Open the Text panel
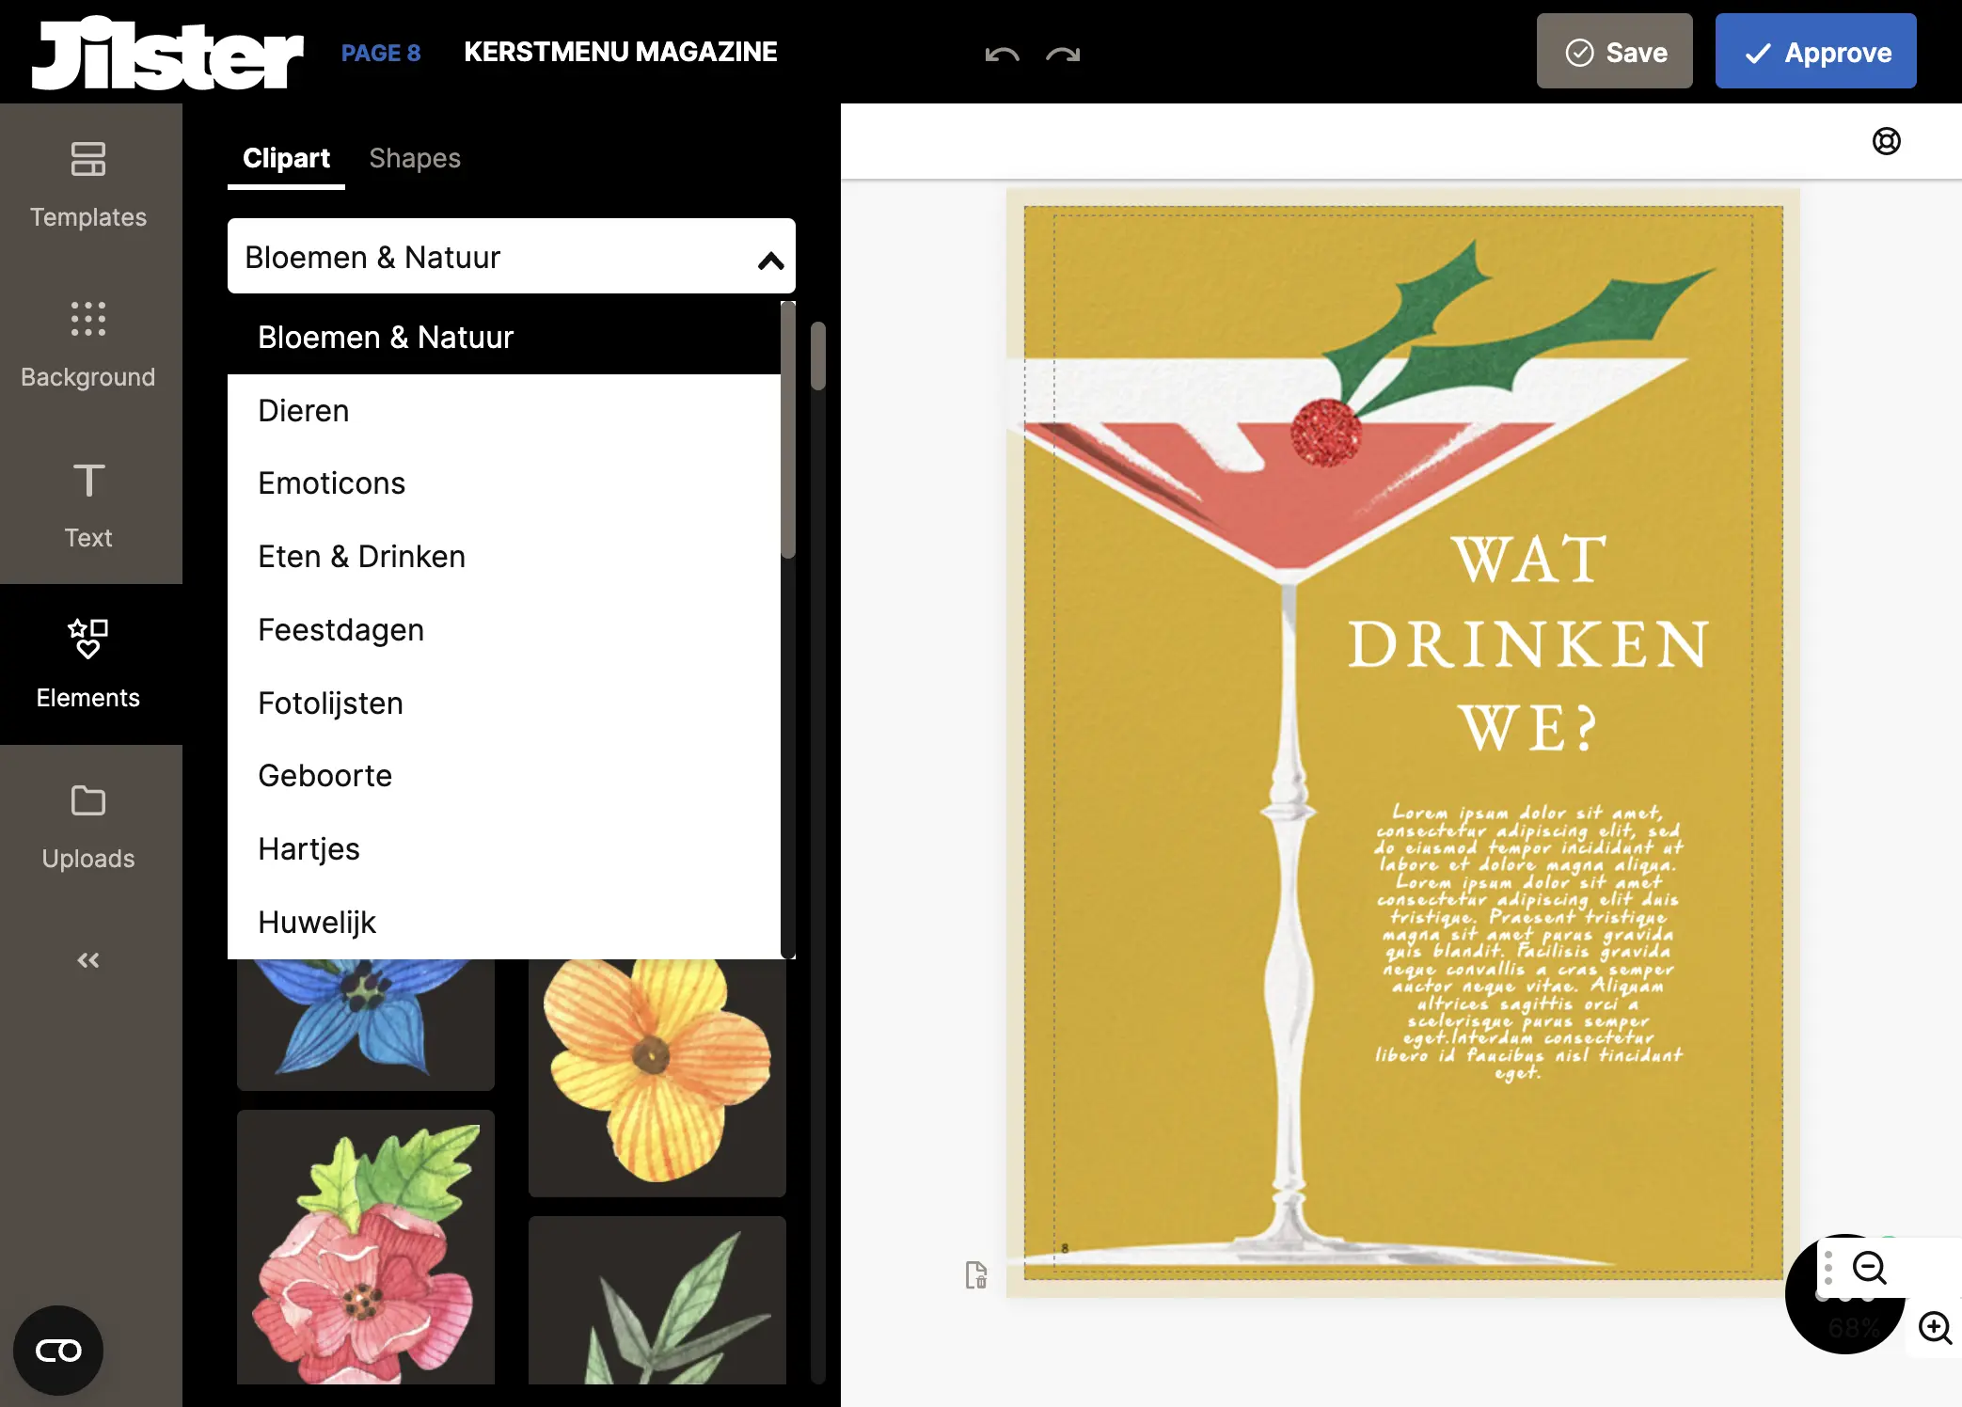1962x1407 pixels. point(88,505)
